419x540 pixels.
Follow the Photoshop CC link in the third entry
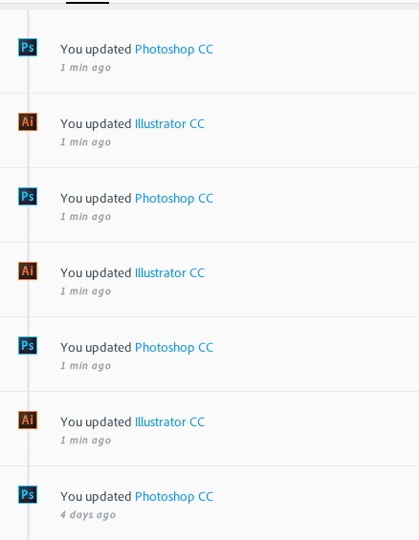click(x=174, y=199)
